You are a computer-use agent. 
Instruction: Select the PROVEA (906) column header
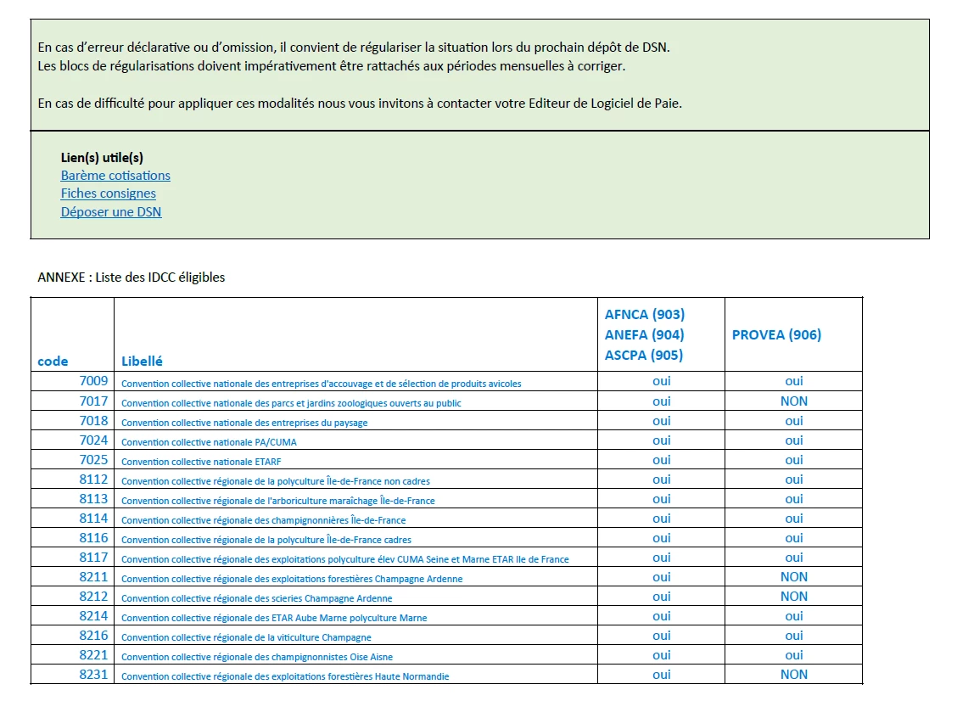point(776,334)
